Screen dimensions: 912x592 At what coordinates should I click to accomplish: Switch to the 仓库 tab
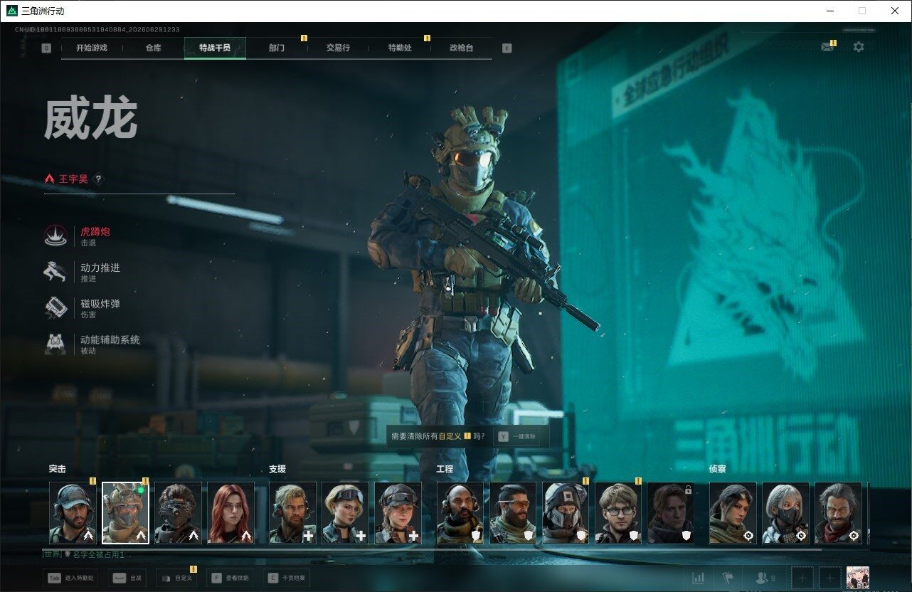[x=153, y=48]
